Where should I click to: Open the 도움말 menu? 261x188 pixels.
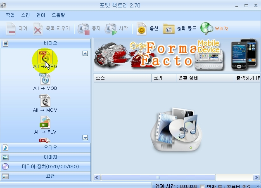[x=58, y=15]
